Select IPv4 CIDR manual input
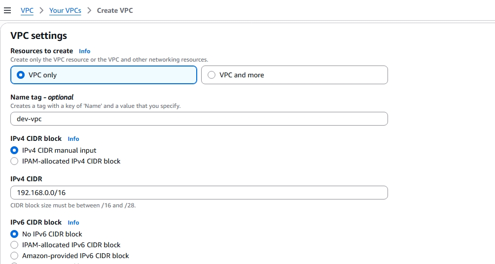 [x=14, y=150]
